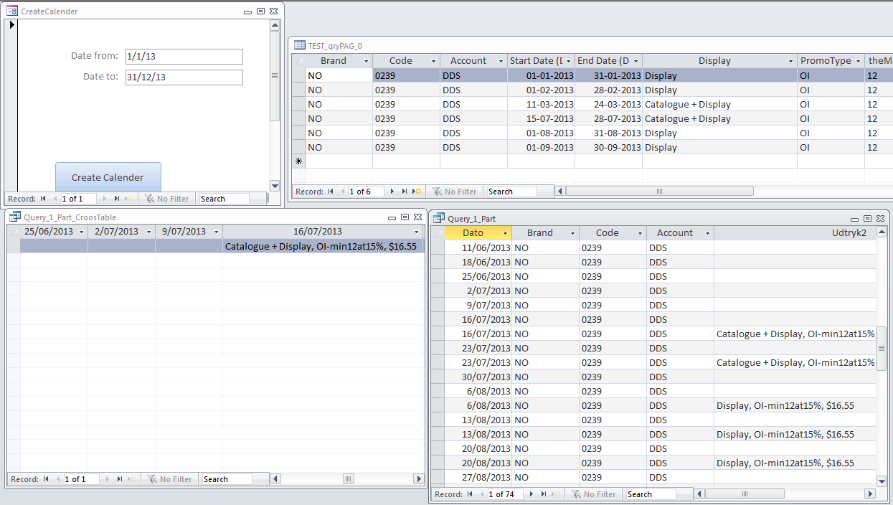Click the horizontal scrollbar in TEST_qryPAG_0
This screenshot has width=893, height=505.
658,192
